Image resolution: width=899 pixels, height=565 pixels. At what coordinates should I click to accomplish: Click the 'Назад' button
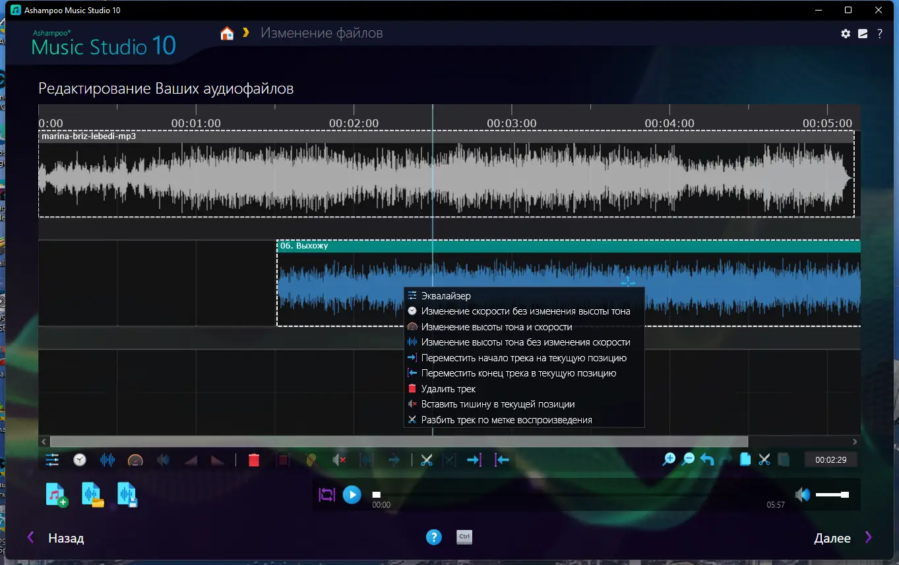tap(66, 538)
